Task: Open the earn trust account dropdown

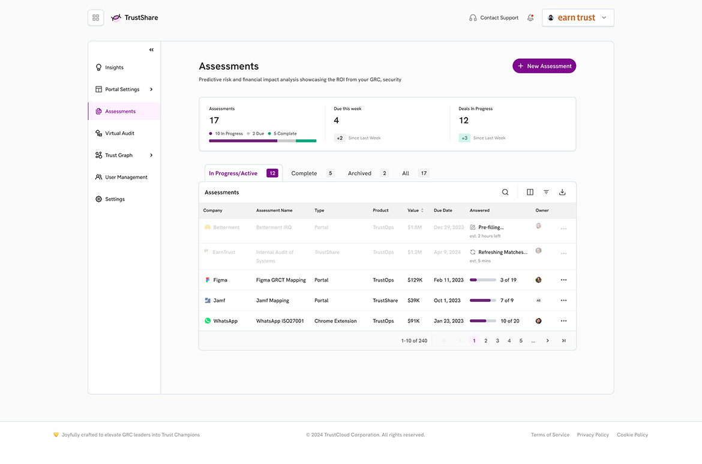Action: pos(578,17)
